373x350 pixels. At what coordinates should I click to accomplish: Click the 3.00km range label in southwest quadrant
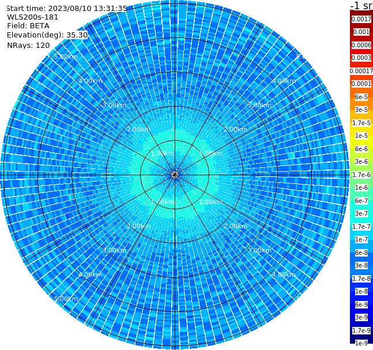click(x=114, y=250)
